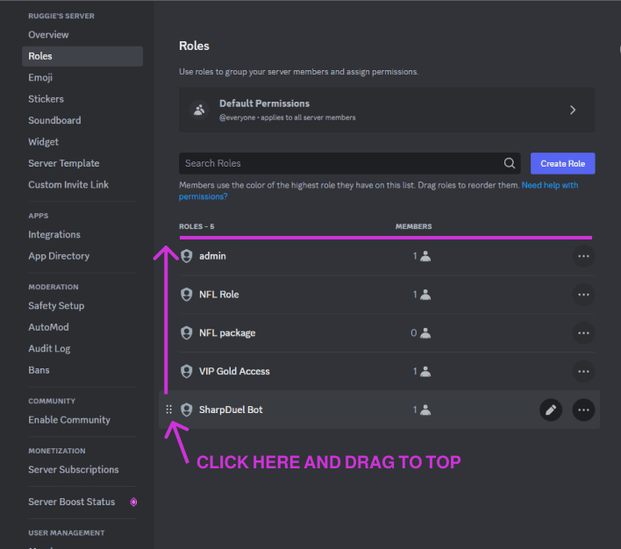Open more options for VIP Gold Access
Image resolution: width=621 pixels, height=549 pixels.
click(x=583, y=372)
